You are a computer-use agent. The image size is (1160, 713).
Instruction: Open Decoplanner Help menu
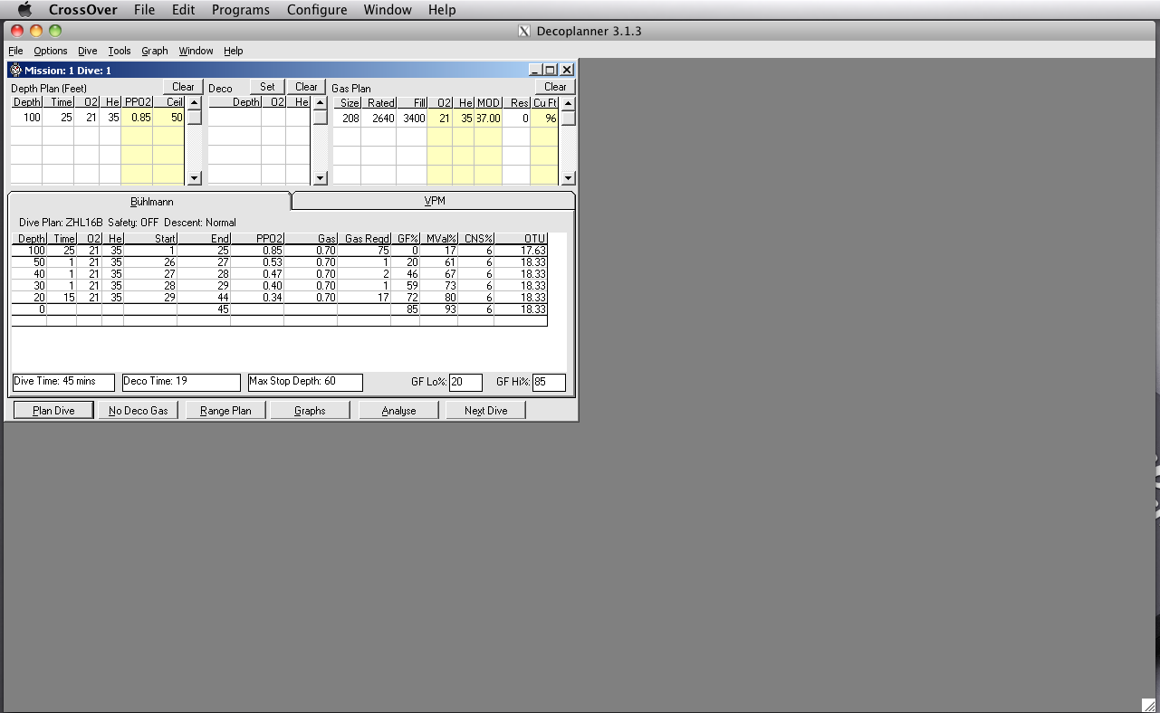tap(233, 51)
